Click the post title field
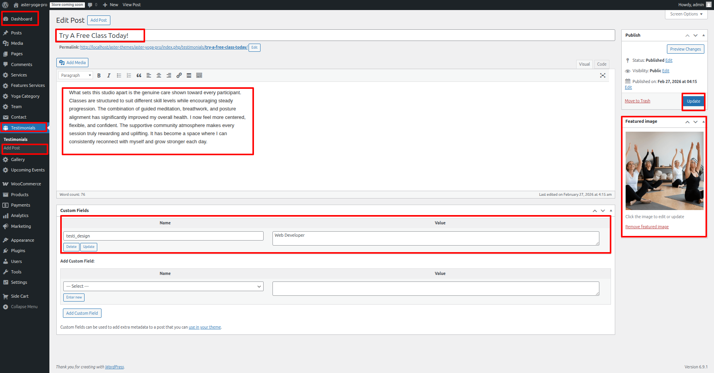The width and height of the screenshot is (714, 373). pyautogui.click(x=335, y=36)
